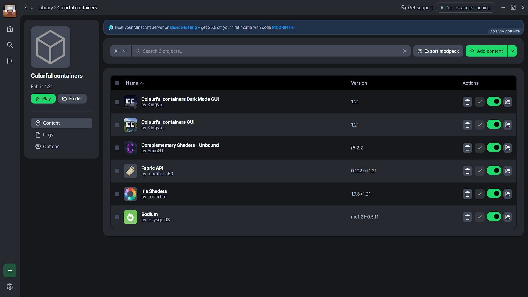This screenshot has height=297, width=528.
Task: Click update checkmark for Sodium
Action: point(479,217)
